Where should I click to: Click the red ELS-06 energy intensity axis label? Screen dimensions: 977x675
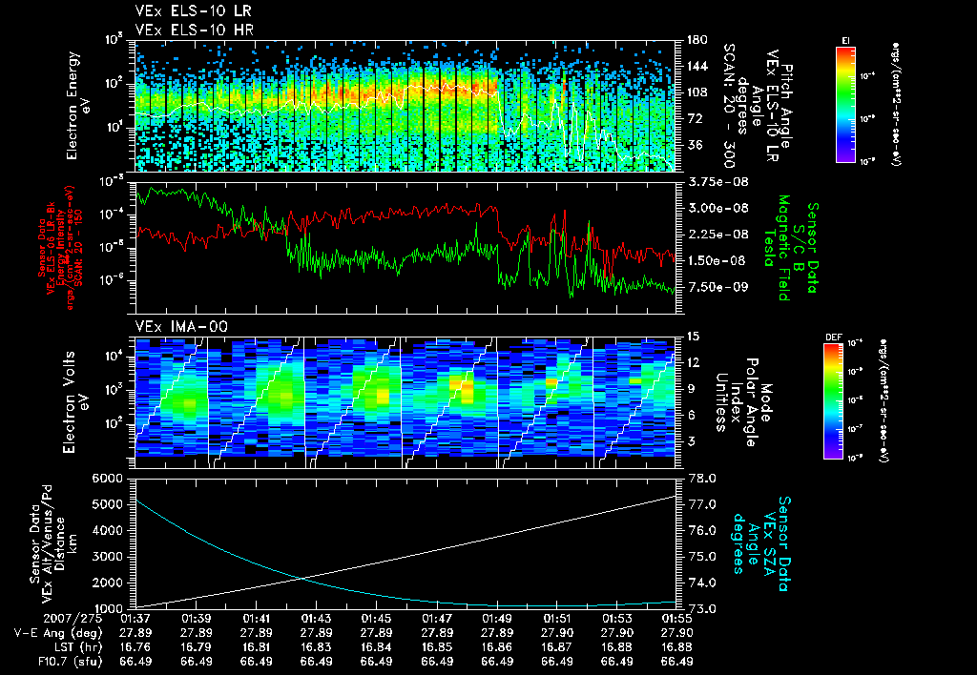tap(60, 248)
